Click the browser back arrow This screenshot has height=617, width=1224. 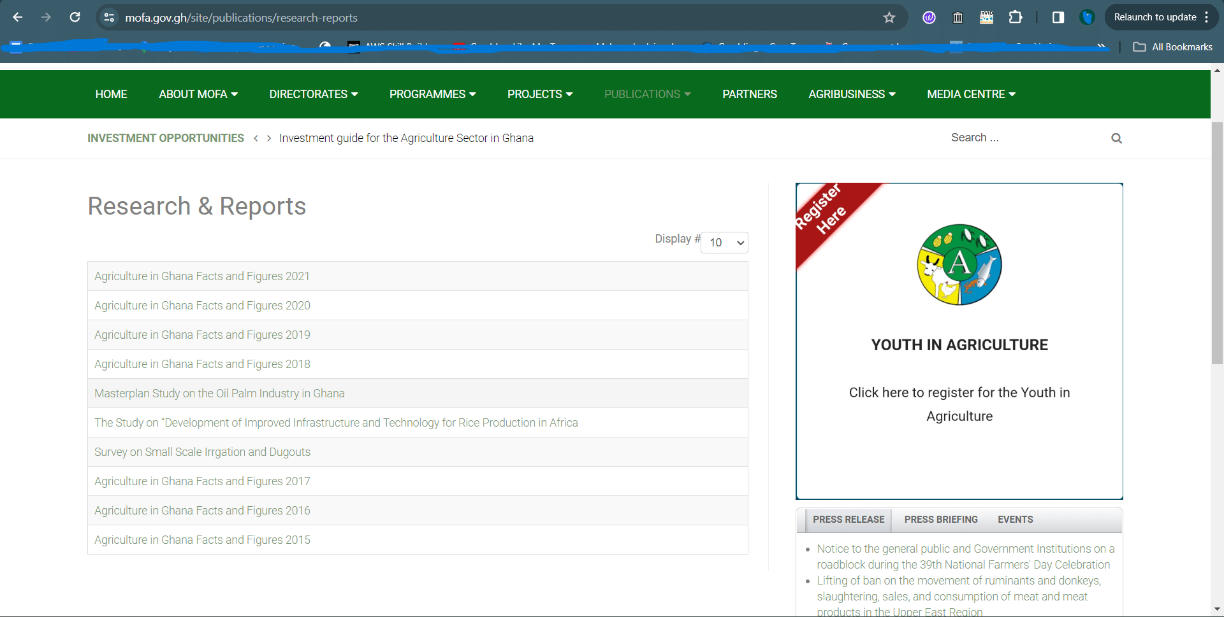pyautogui.click(x=18, y=17)
